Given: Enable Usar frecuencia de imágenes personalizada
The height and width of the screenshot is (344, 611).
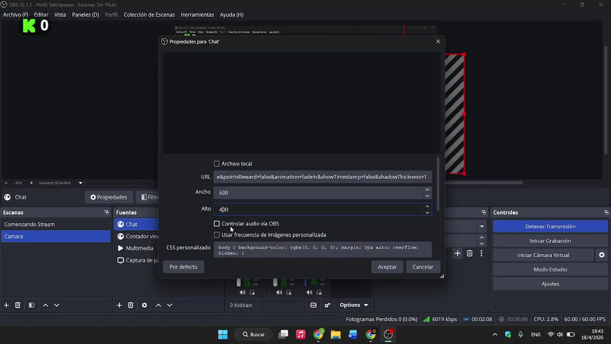Looking at the screenshot, I should [x=217, y=235].
